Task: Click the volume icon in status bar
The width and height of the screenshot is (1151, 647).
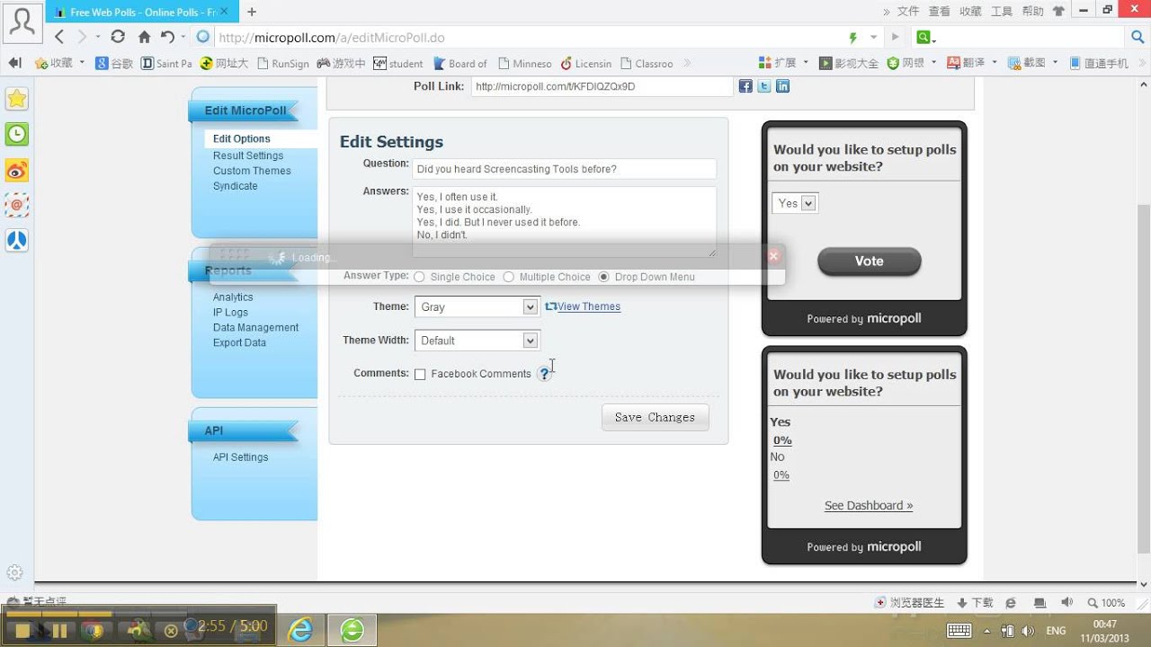Action: click(1066, 602)
